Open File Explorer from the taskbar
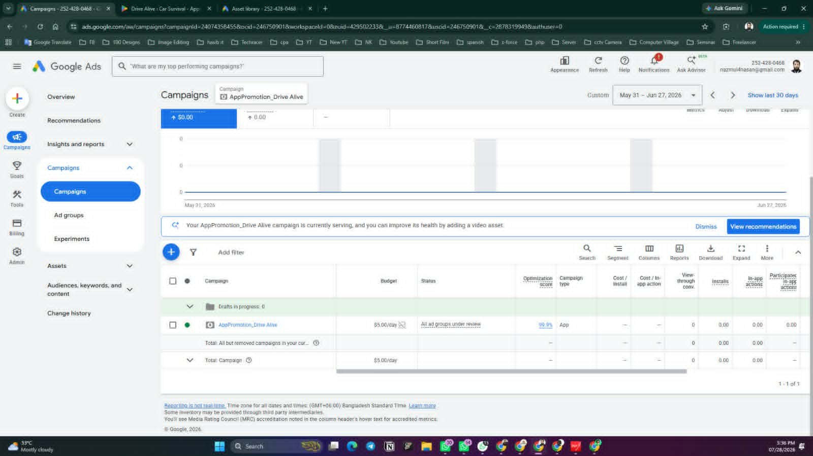Viewport: 813px width, 456px height. 426,446
